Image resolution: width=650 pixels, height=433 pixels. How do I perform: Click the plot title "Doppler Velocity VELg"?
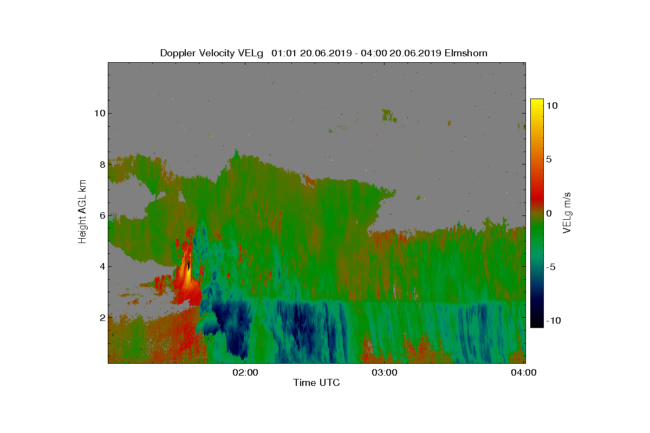pos(212,53)
